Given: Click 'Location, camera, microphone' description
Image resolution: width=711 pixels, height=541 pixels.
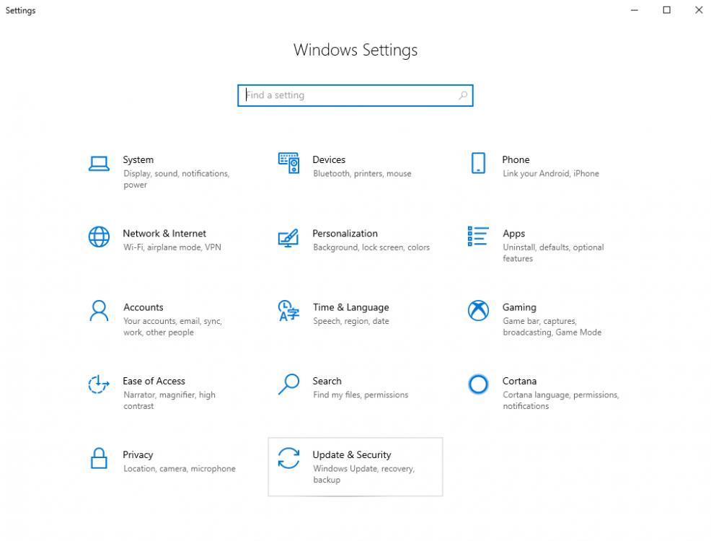Looking at the screenshot, I should [x=179, y=468].
